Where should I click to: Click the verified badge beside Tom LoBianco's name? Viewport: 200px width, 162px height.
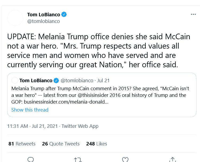click(64, 14)
